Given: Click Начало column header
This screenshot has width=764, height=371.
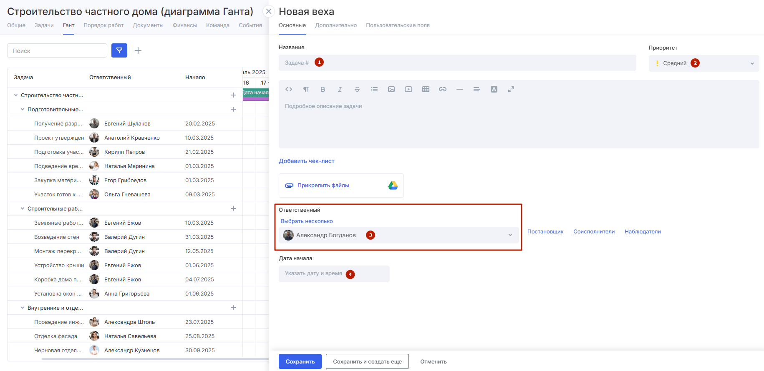Looking at the screenshot, I should (x=195, y=77).
